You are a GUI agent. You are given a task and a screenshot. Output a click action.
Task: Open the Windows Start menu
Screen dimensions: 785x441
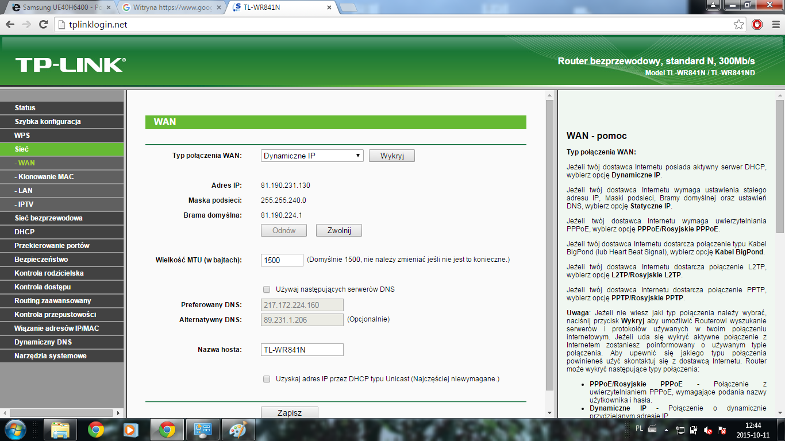(x=15, y=430)
